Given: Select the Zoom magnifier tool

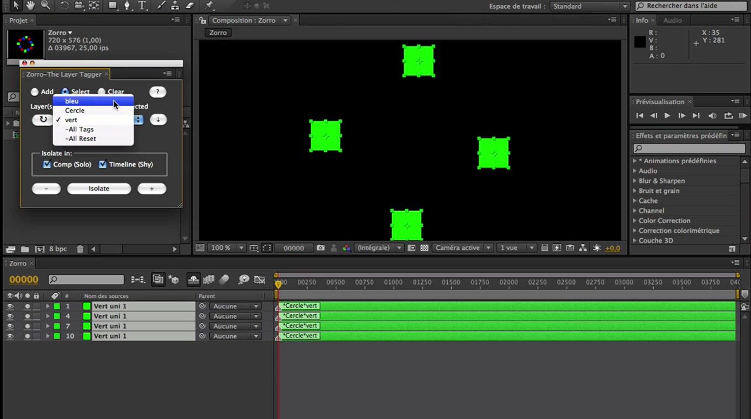Looking at the screenshot, I should [45, 6].
